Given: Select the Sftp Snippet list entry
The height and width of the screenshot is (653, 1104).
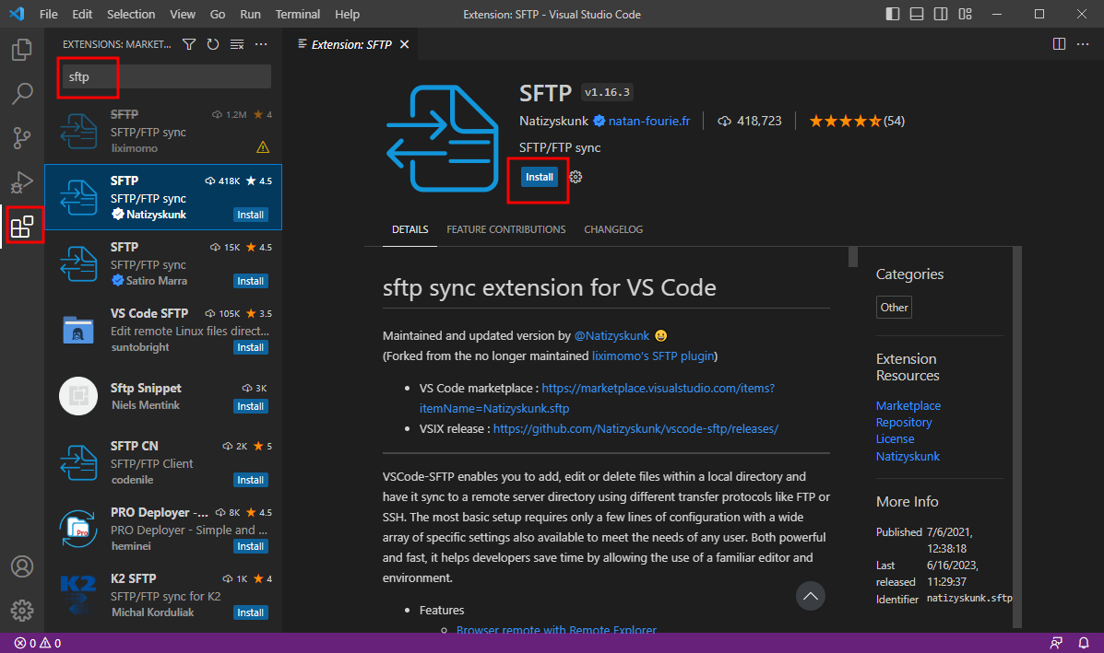Looking at the screenshot, I should tap(163, 397).
